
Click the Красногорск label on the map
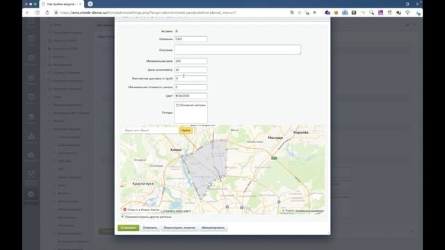[143, 183]
